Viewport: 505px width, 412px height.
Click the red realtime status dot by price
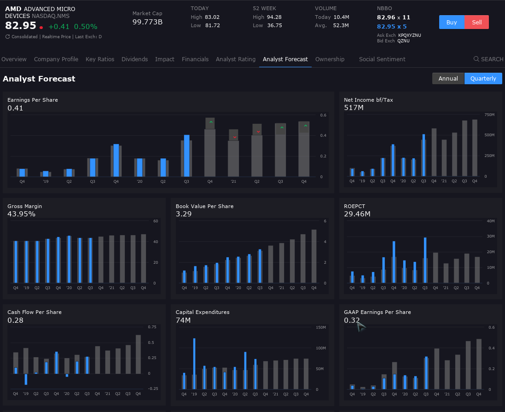(x=41, y=27)
